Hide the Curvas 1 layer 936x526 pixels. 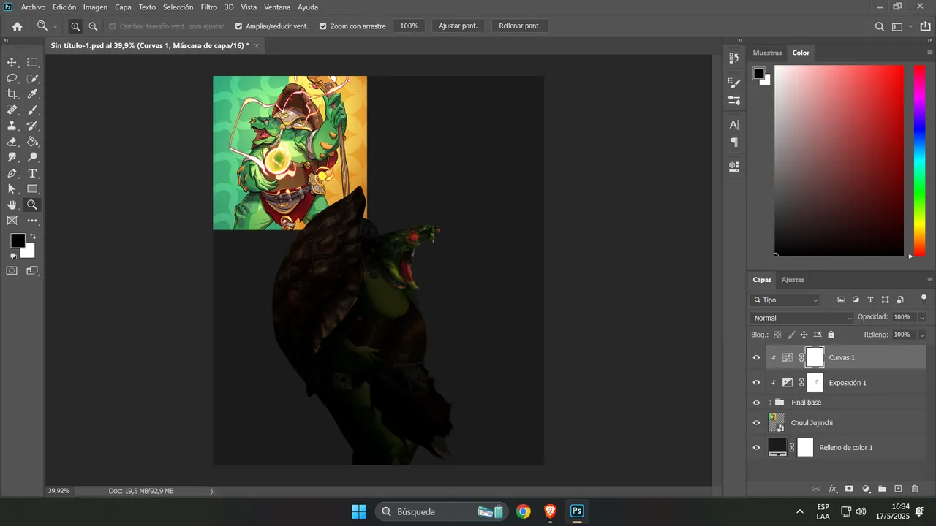(x=756, y=358)
